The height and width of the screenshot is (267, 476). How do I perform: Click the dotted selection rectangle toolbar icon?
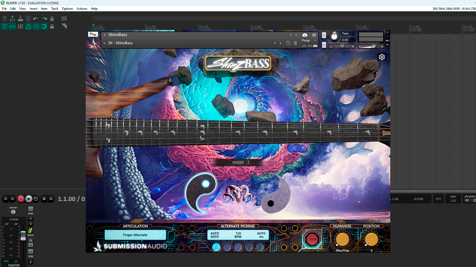pos(64,19)
